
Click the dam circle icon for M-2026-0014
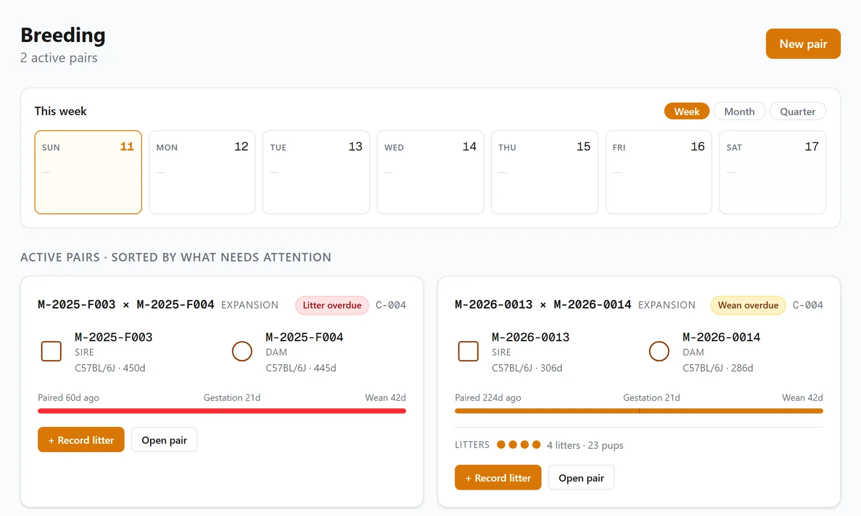pyautogui.click(x=659, y=351)
